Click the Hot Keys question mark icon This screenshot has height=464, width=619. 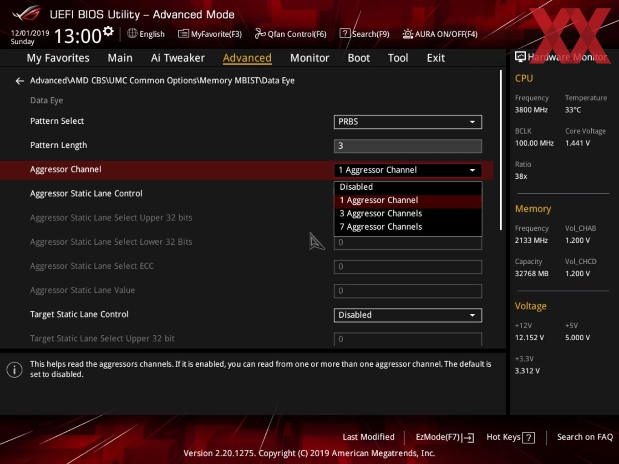point(528,438)
